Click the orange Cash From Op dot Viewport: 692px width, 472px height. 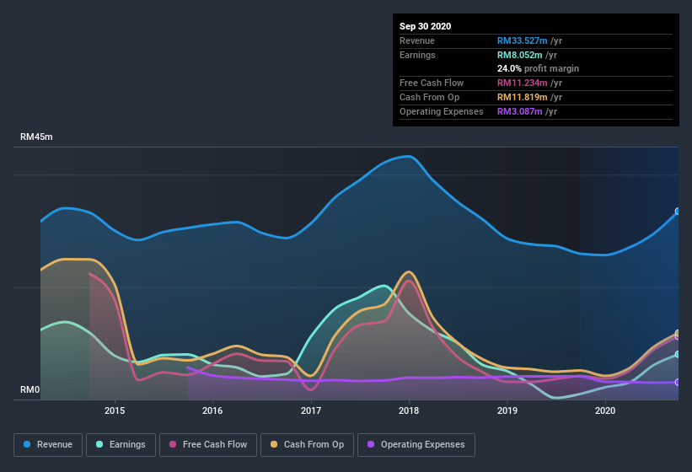(274, 444)
